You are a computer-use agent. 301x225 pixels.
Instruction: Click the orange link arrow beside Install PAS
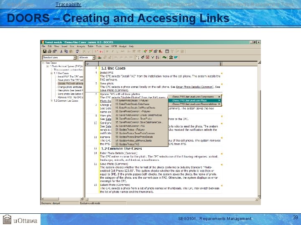coord(222,73)
